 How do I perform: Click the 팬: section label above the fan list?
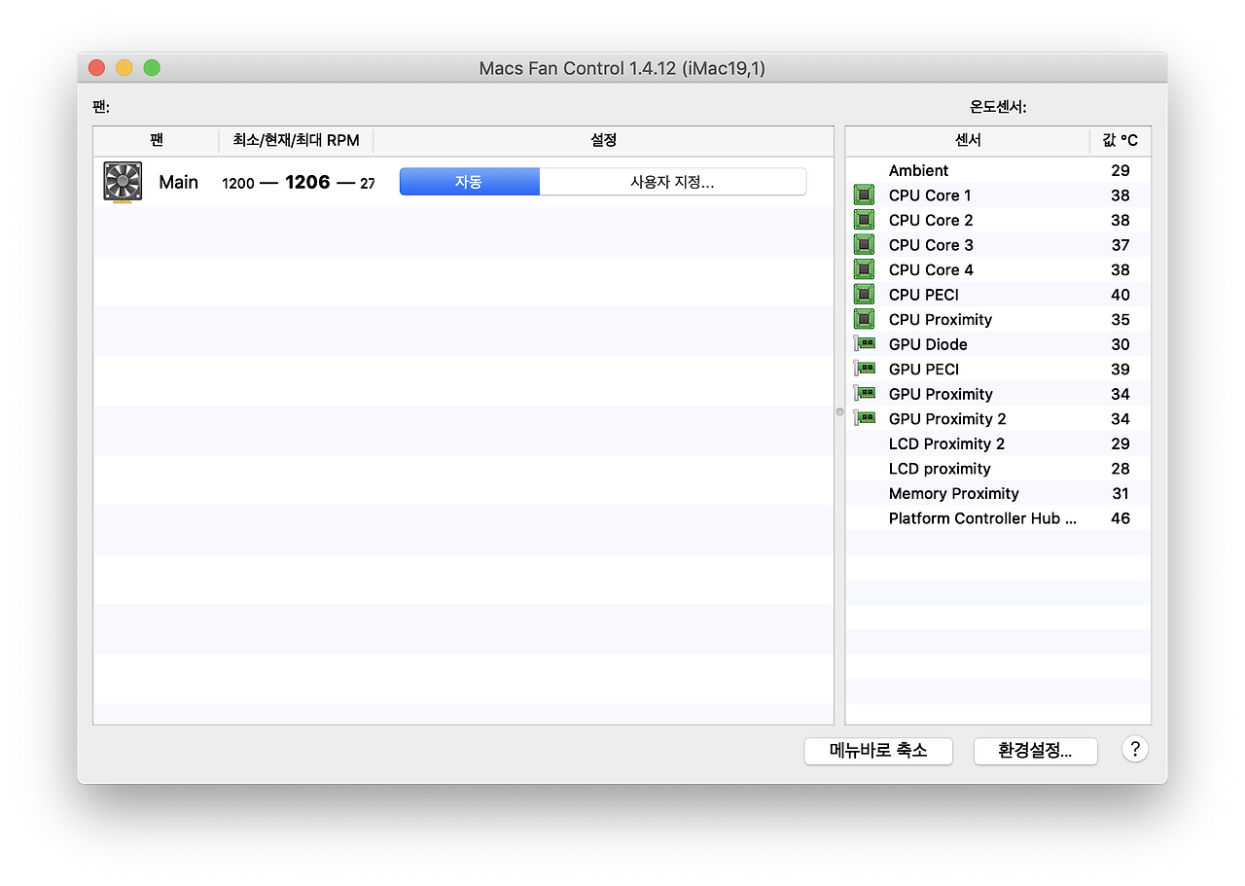point(101,107)
